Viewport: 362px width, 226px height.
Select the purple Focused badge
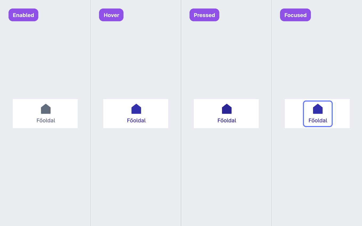pos(295,15)
